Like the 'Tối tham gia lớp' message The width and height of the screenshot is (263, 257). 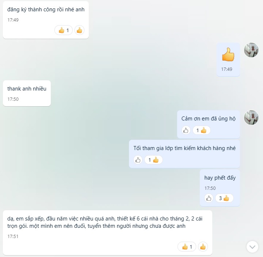pyautogui.click(x=138, y=160)
